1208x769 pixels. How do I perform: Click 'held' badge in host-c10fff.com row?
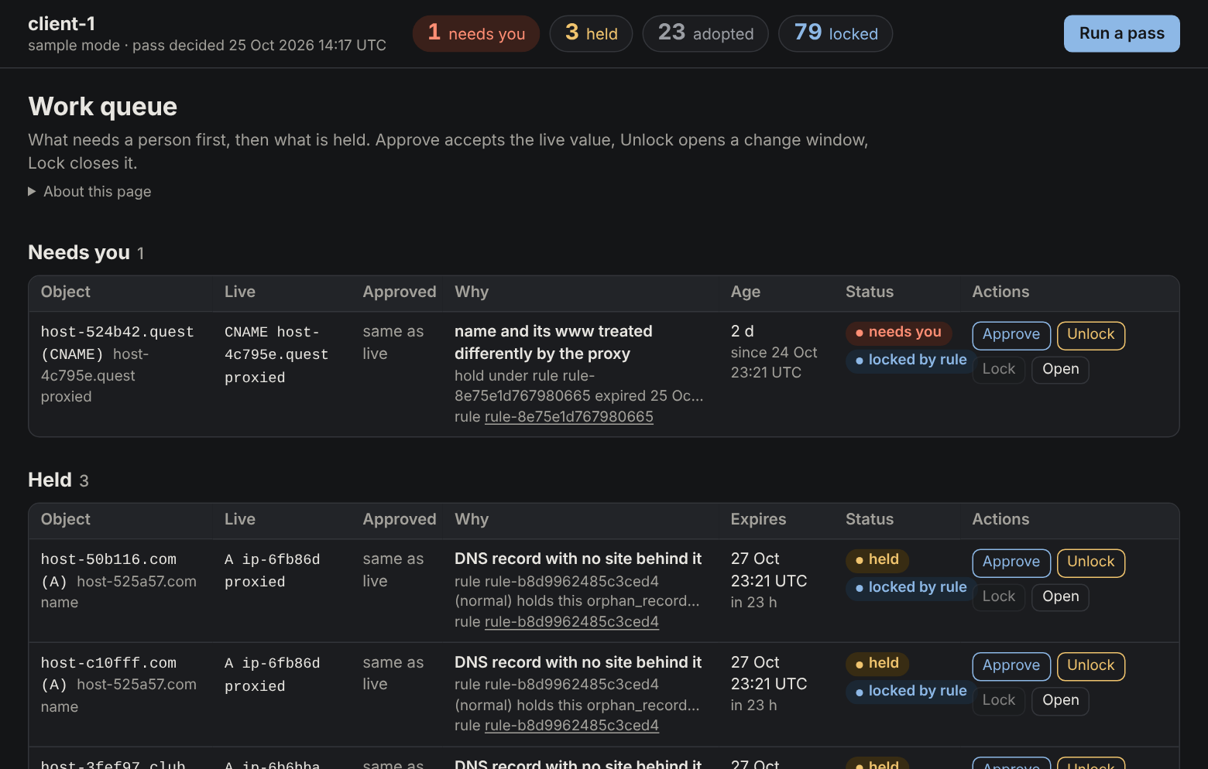coord(877,664)
